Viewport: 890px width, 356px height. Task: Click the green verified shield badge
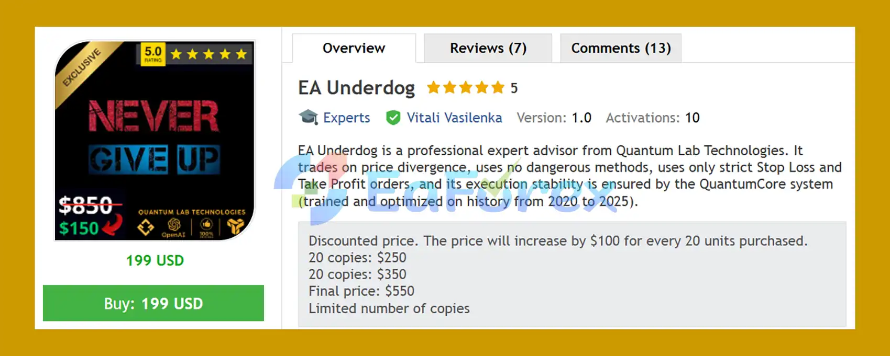tap(393, 118)
